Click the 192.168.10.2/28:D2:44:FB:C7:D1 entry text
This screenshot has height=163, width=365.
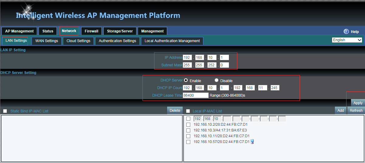coord(220,125)
